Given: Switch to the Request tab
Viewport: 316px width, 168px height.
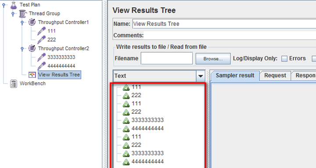Looking at the screenshot, I should pyautogui.click(x=275, y=76).
